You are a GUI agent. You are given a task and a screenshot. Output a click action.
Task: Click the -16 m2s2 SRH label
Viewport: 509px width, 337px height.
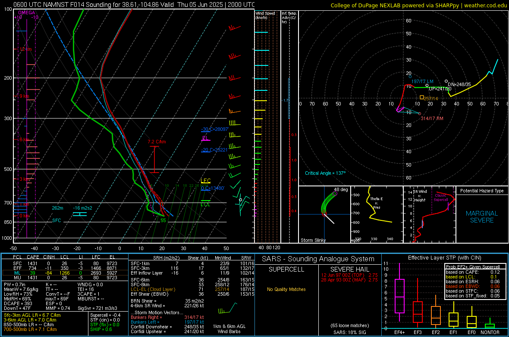(82, 208)
